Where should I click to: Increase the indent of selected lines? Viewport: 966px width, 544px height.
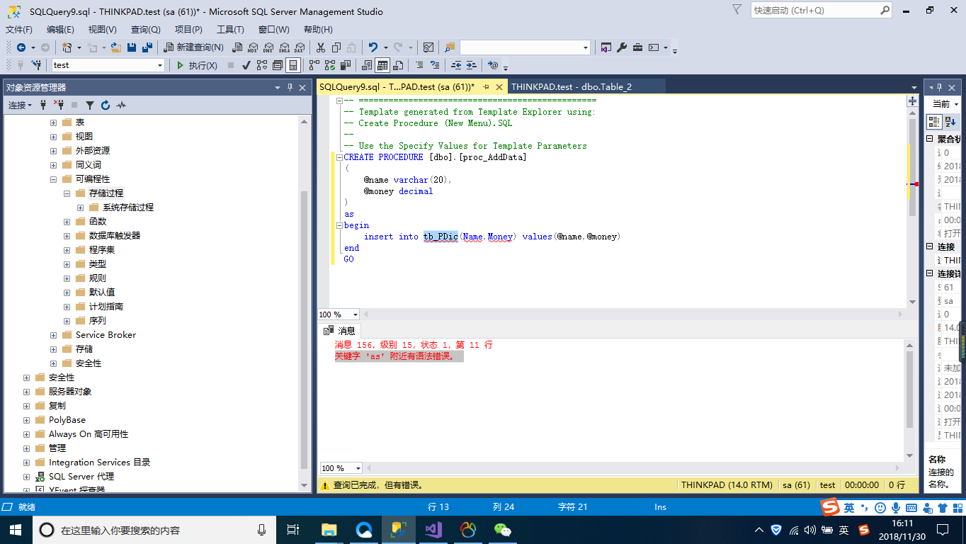click(x=472, y=65)
